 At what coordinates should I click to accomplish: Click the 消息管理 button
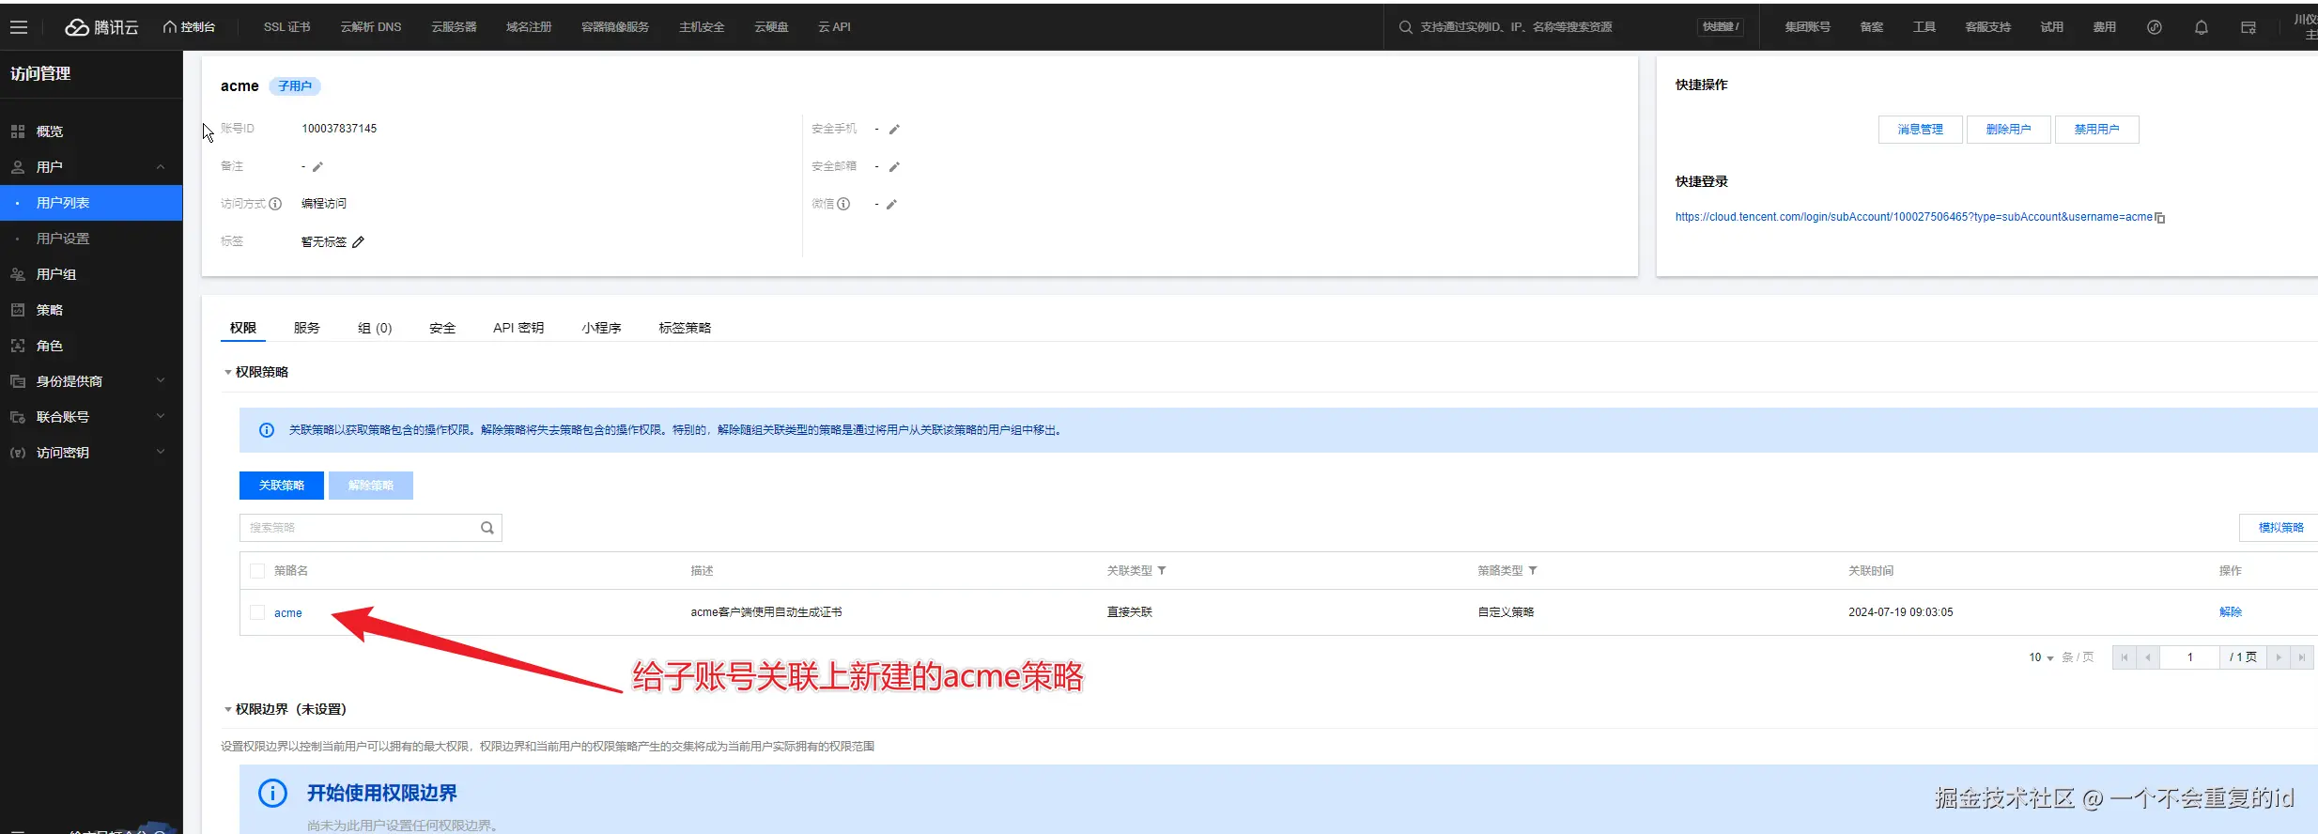tap(1921, 130)
